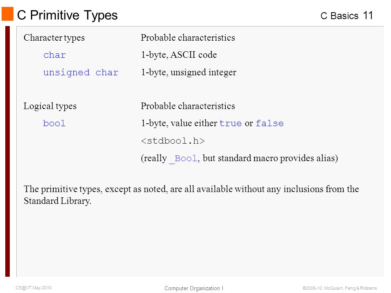Viewport: 391px width, 293px height.
Task: Click the orange square beside the title
Action: click(7, 14)
